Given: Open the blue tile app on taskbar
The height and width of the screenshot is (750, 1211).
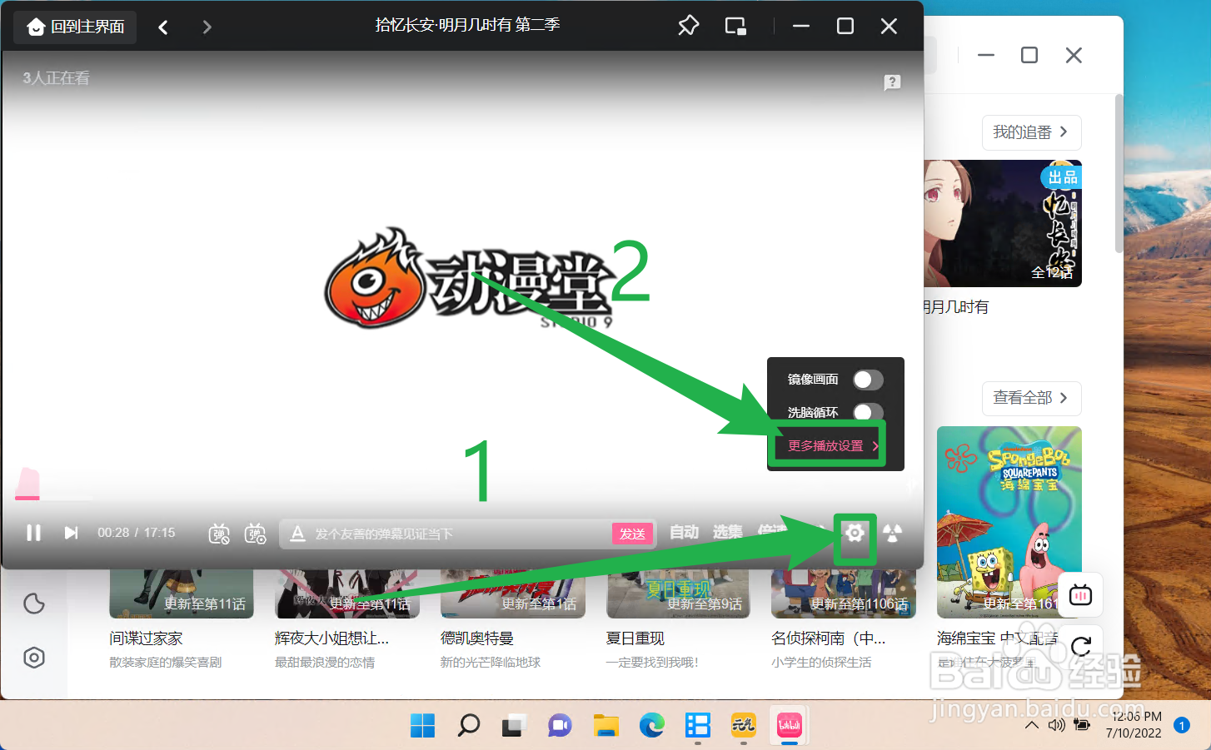Looking at the screenshot, I should [x=697, y=726].
